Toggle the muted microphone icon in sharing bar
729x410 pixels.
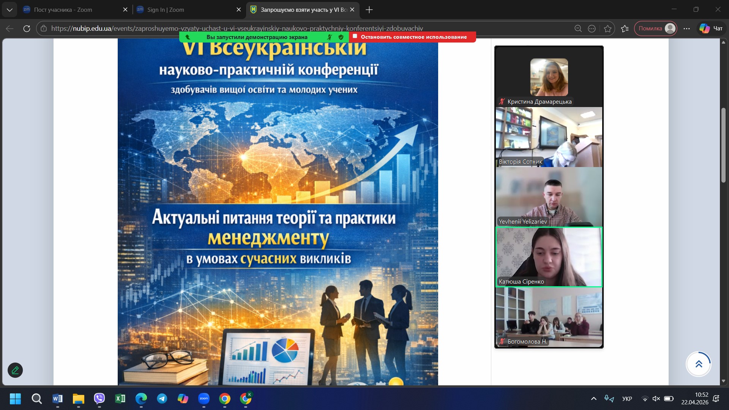point(330,37)
